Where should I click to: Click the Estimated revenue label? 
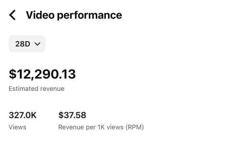[36, 89]
